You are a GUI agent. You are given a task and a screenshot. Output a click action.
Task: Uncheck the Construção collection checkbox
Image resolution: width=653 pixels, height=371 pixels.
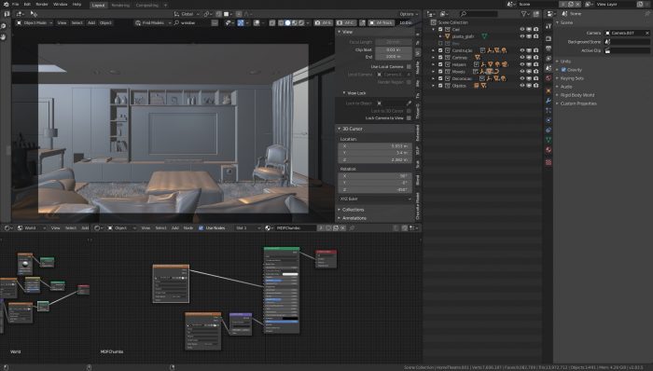440,50
